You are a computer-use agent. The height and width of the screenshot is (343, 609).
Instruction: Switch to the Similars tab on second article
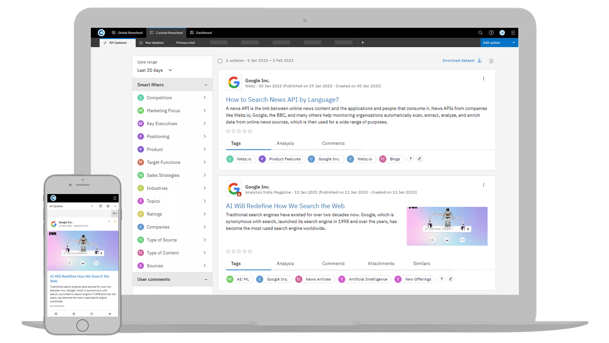[421, 263]
